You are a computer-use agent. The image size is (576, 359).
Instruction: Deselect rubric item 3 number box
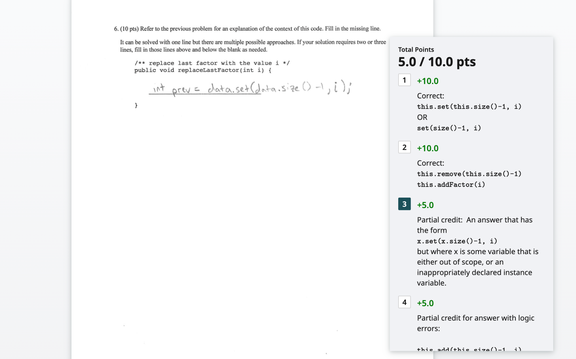pos(404,204)
